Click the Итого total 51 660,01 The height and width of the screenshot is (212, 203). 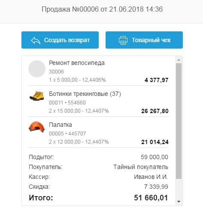point(151,198)
